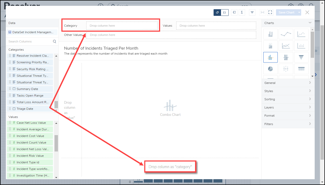Expand the Filters section
The height and width of the screenshot is (185, 325).
point(288,124)
